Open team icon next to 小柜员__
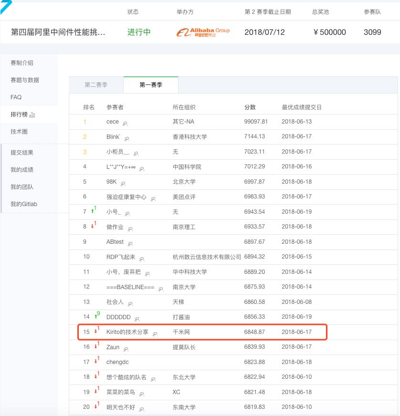The height and width of the screenshot is (416, 400). point(136,154)
